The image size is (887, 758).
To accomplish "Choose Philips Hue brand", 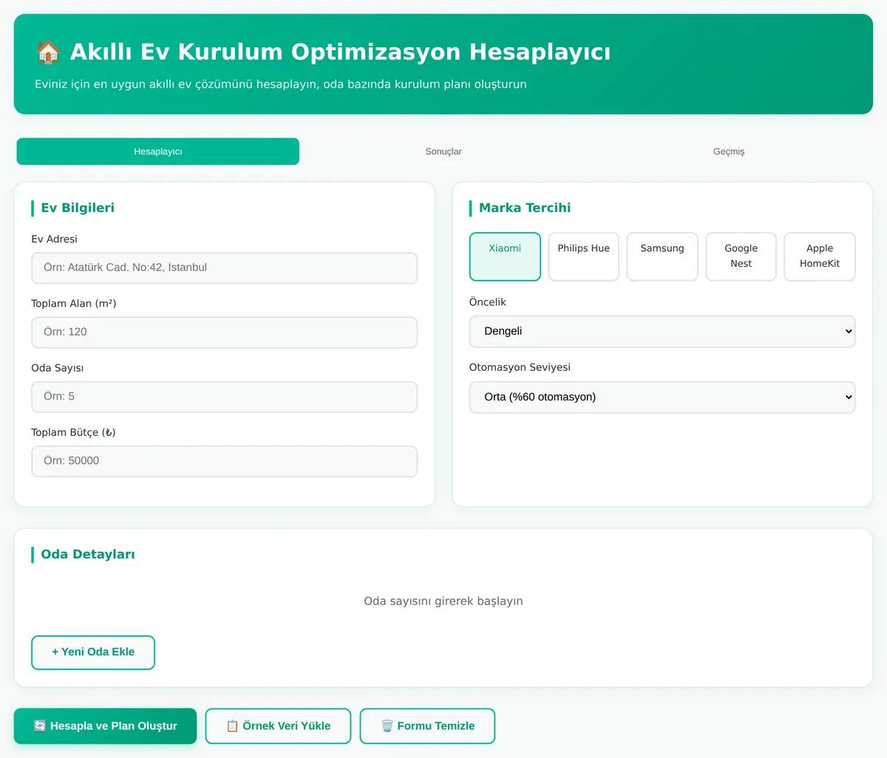I will coord(584,256).
